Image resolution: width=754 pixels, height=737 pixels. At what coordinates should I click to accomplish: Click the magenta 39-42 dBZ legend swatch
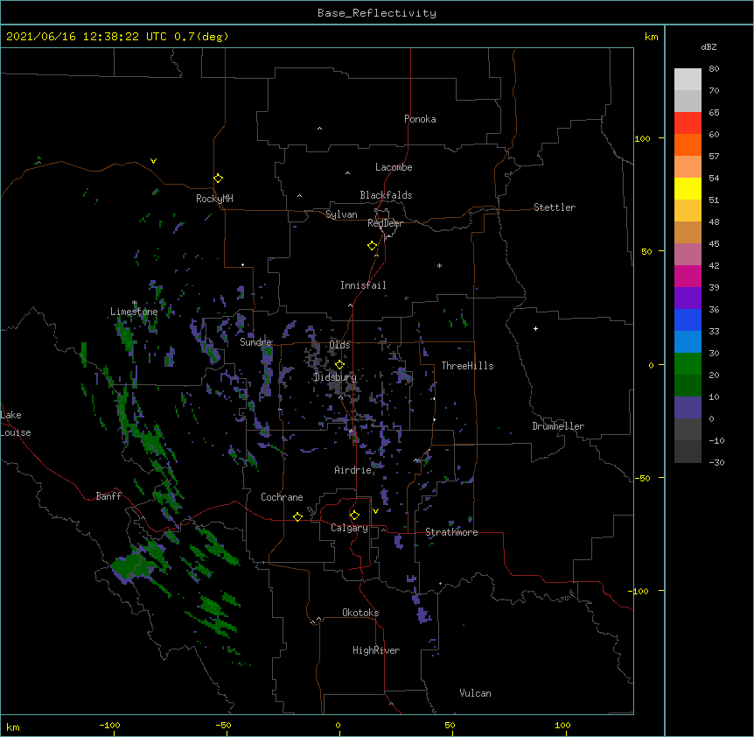(688, 276)
